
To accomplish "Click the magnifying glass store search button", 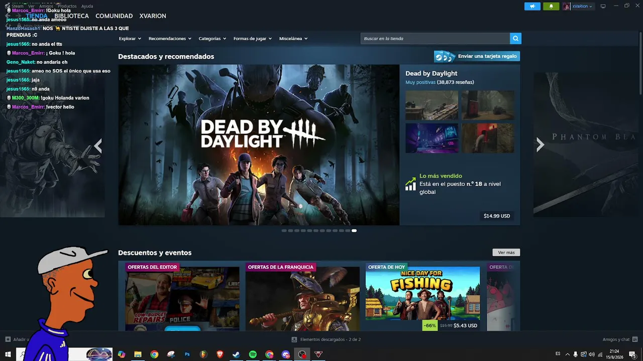I will click(515, 39).
